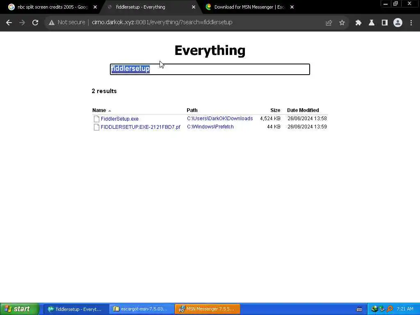Open the Extensions puzzle icon

[358, 23]
